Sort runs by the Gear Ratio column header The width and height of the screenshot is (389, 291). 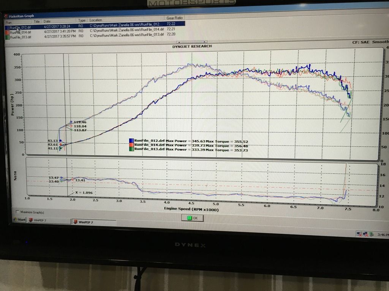[175, 18]
